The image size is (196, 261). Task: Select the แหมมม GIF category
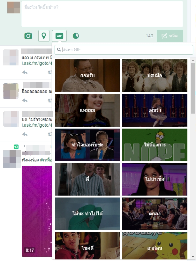point(87,110)
